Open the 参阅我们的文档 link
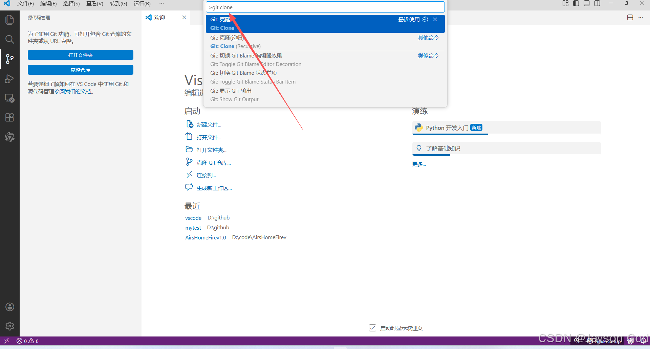650x349 pixels. click(73, 91)
